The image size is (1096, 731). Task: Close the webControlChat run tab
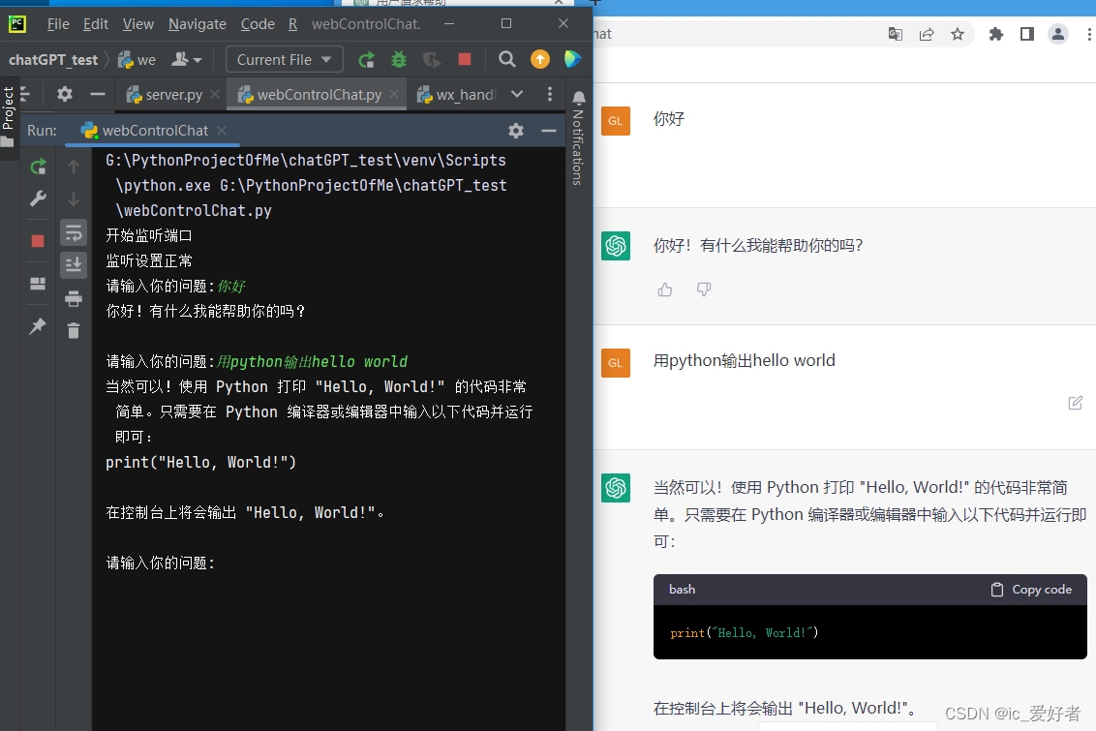coord(222,131)
